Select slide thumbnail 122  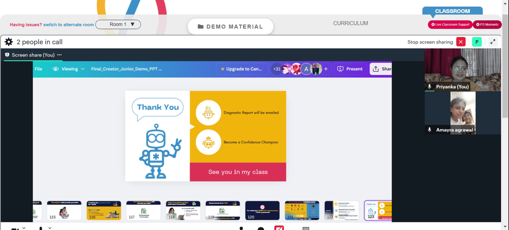click(x=342, y=210)
